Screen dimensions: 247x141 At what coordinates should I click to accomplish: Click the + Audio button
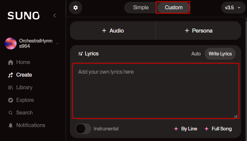coord(113,31)
